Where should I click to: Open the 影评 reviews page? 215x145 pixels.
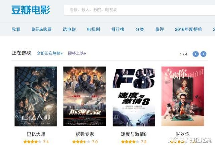pos(160,29)
